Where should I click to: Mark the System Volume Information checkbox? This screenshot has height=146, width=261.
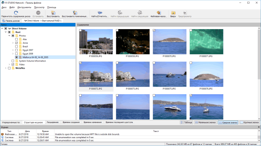13,61
